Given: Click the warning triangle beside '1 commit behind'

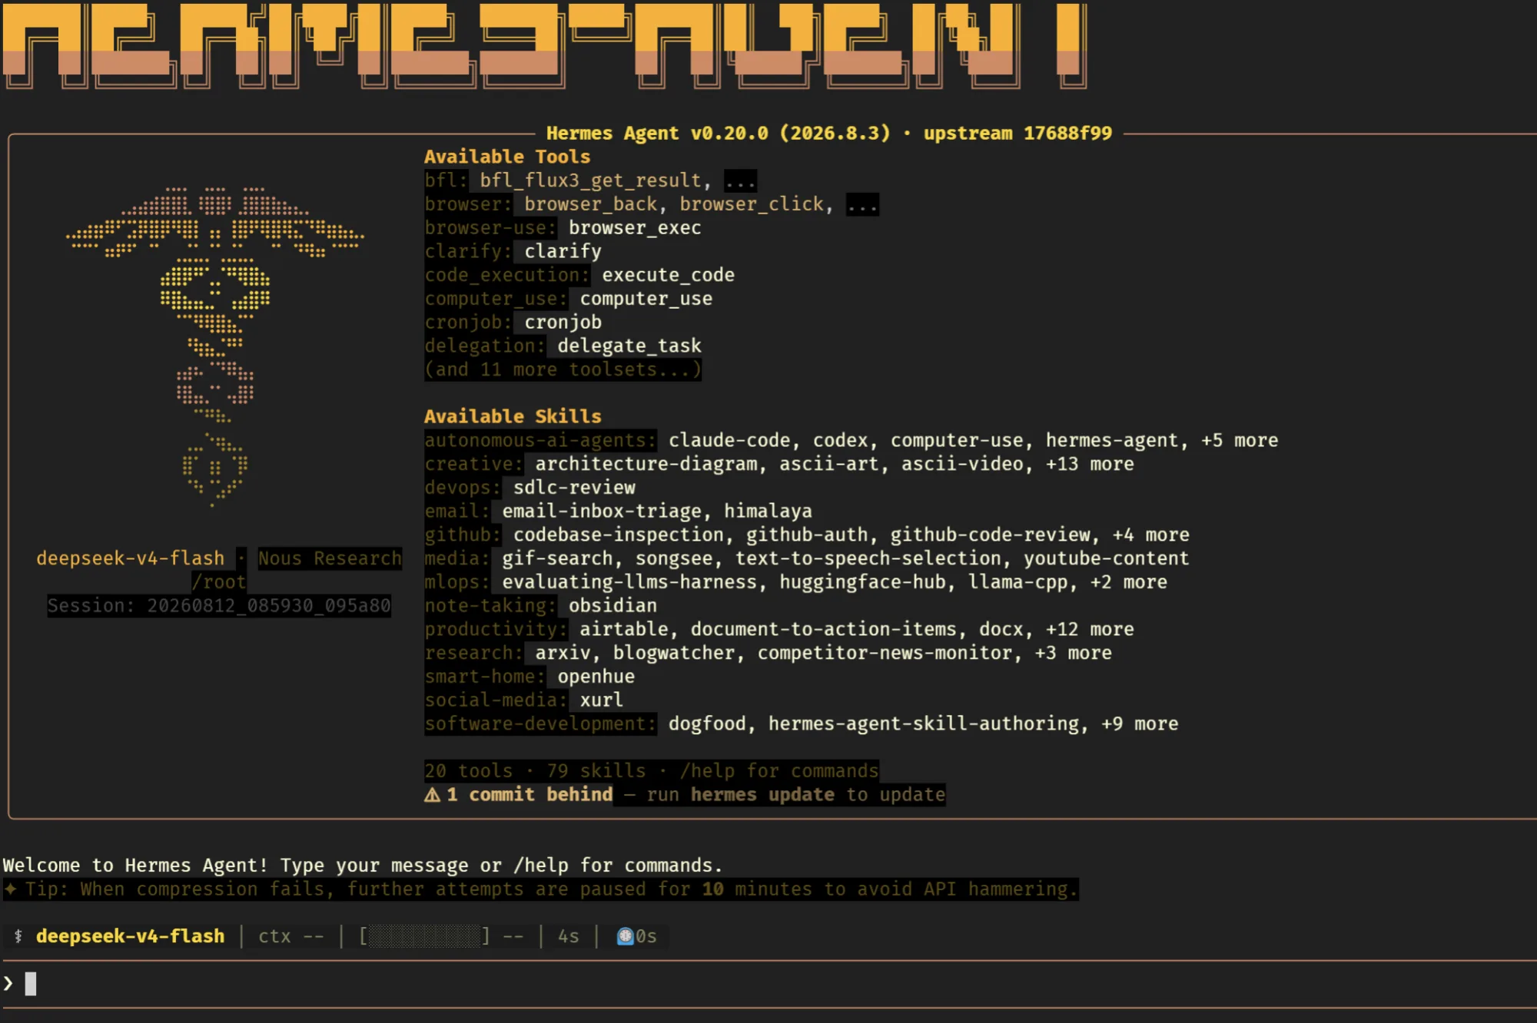Looking at the screenshot, I should pyautogui.click(x=432, y=795).
